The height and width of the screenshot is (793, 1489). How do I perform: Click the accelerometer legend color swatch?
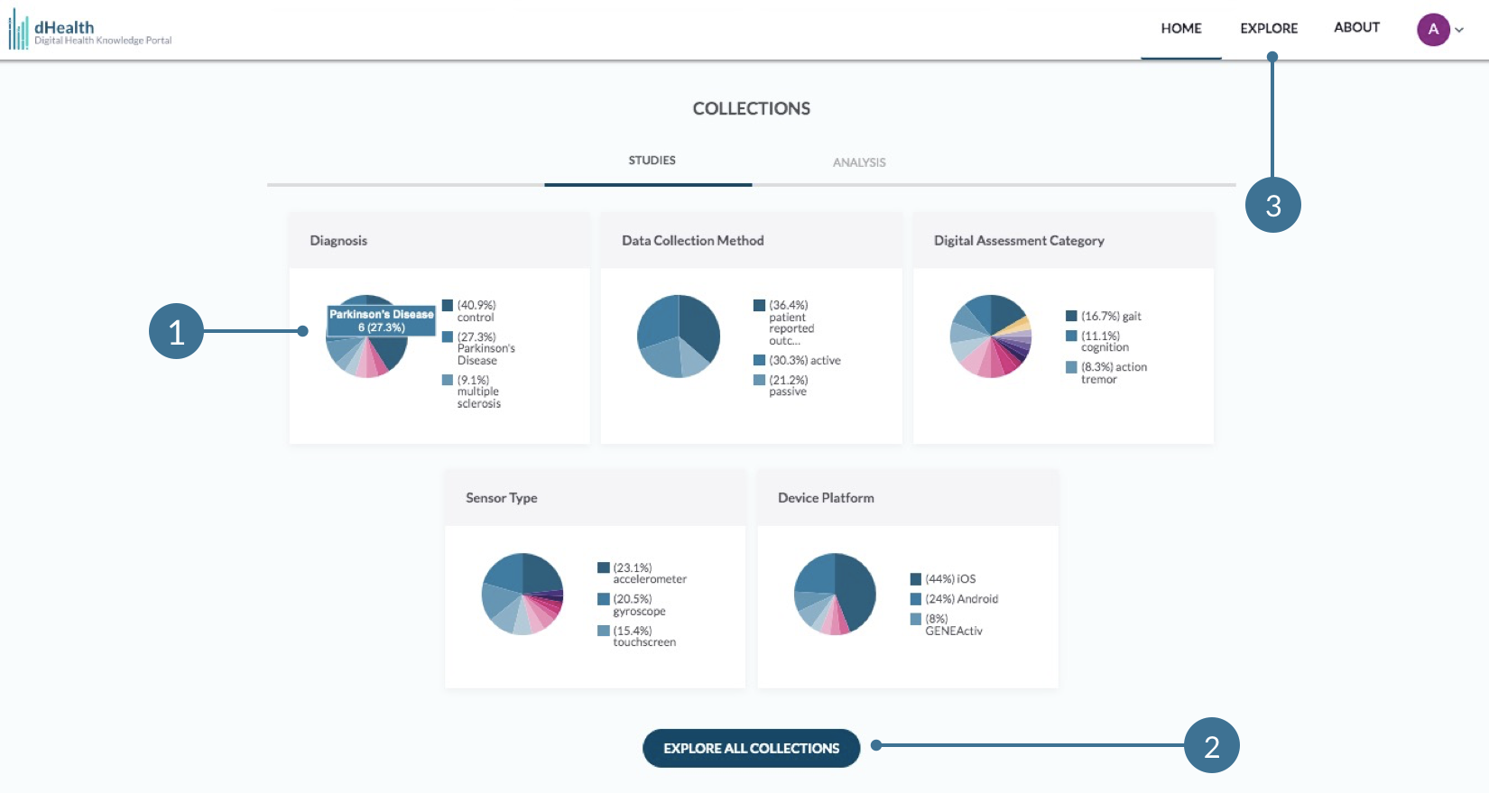coord(603,567)
